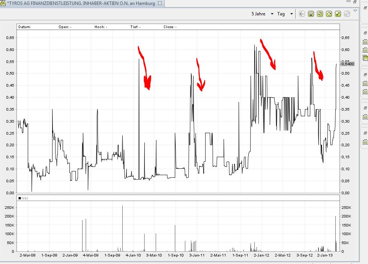Click the two-arrow synchronize icon
The width and height of the screenshot is (368, 264).
320,14
